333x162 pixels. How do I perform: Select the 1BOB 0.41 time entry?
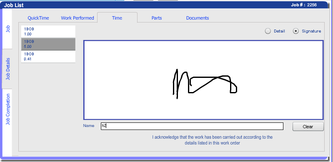[x=48, y=57]
